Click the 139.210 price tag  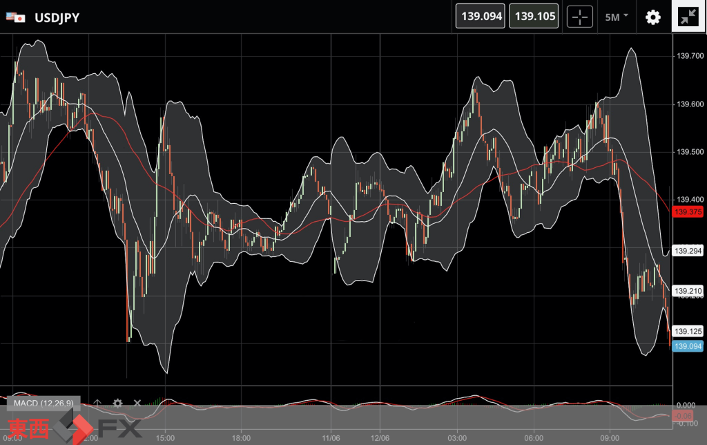[688, 291]
